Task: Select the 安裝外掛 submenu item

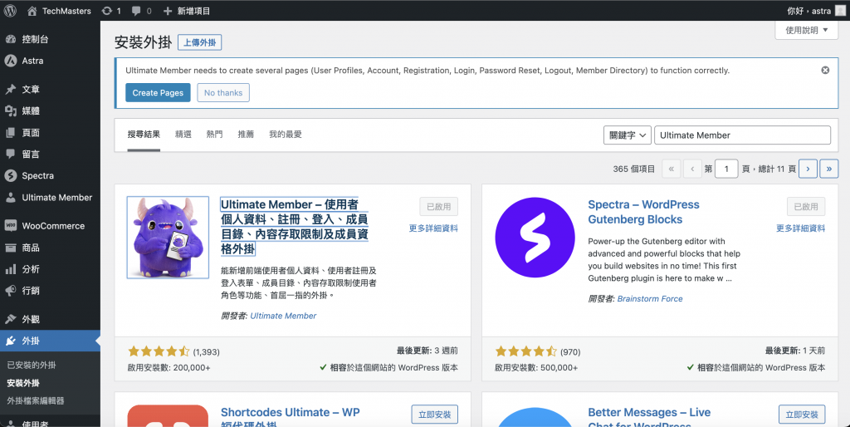Action: (x=23, y=383)
